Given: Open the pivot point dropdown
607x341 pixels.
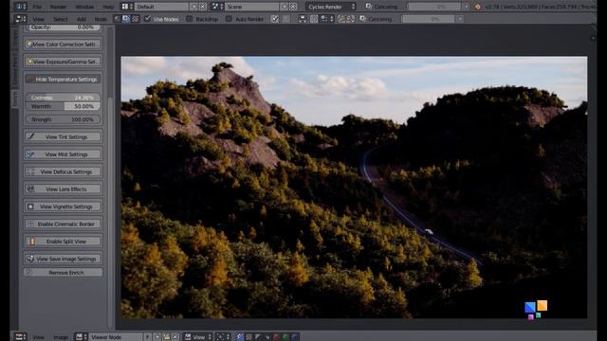Looking at the screenshot, I should pos(224,337).
